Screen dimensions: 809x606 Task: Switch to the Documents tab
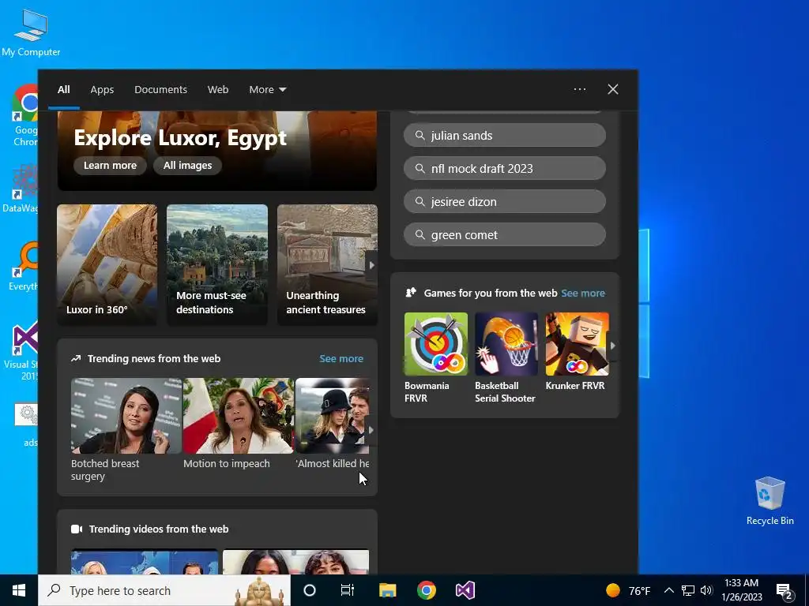click(x=160, y=90)
